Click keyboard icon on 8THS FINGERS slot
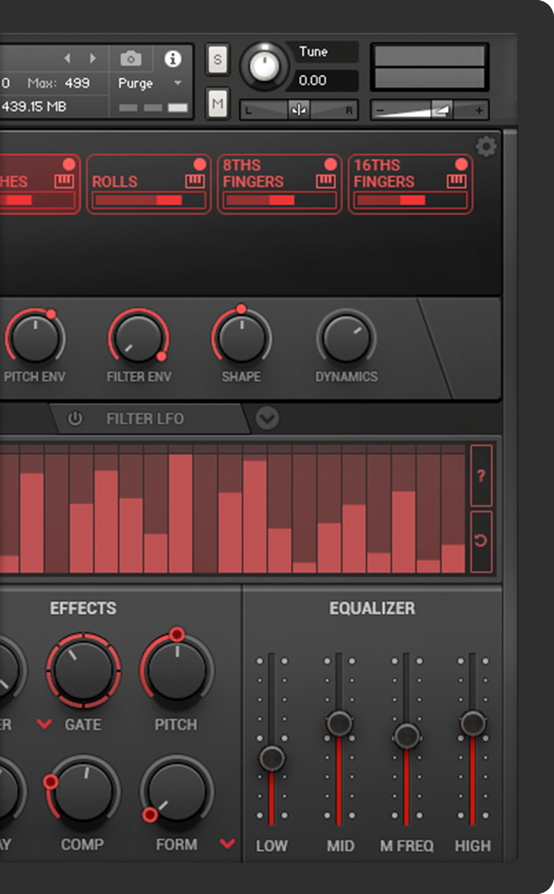The height and width of the screenshot is (894, 554). [326, 181]
